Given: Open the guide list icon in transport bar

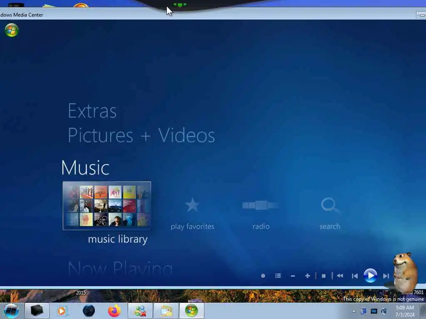Looking at the screenshot, I should pos(278,276).
